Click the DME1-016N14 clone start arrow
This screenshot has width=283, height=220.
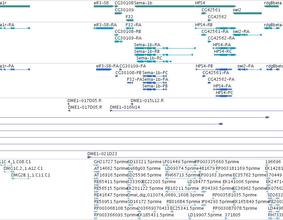pos(111,111)
